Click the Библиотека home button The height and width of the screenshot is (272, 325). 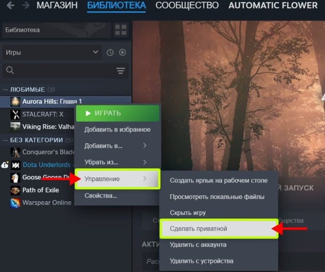pos(57,30)
